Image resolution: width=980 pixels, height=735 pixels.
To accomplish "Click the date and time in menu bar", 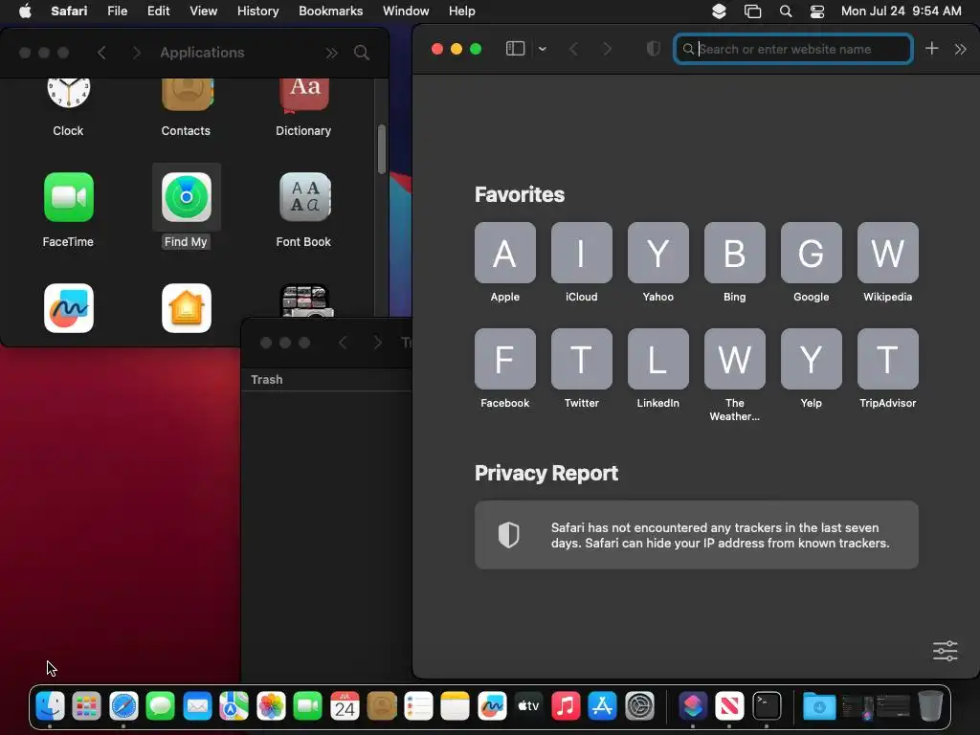I will coord(901,11).
